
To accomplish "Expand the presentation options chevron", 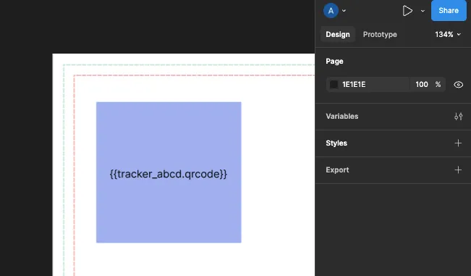I will (x=423, y=11).
